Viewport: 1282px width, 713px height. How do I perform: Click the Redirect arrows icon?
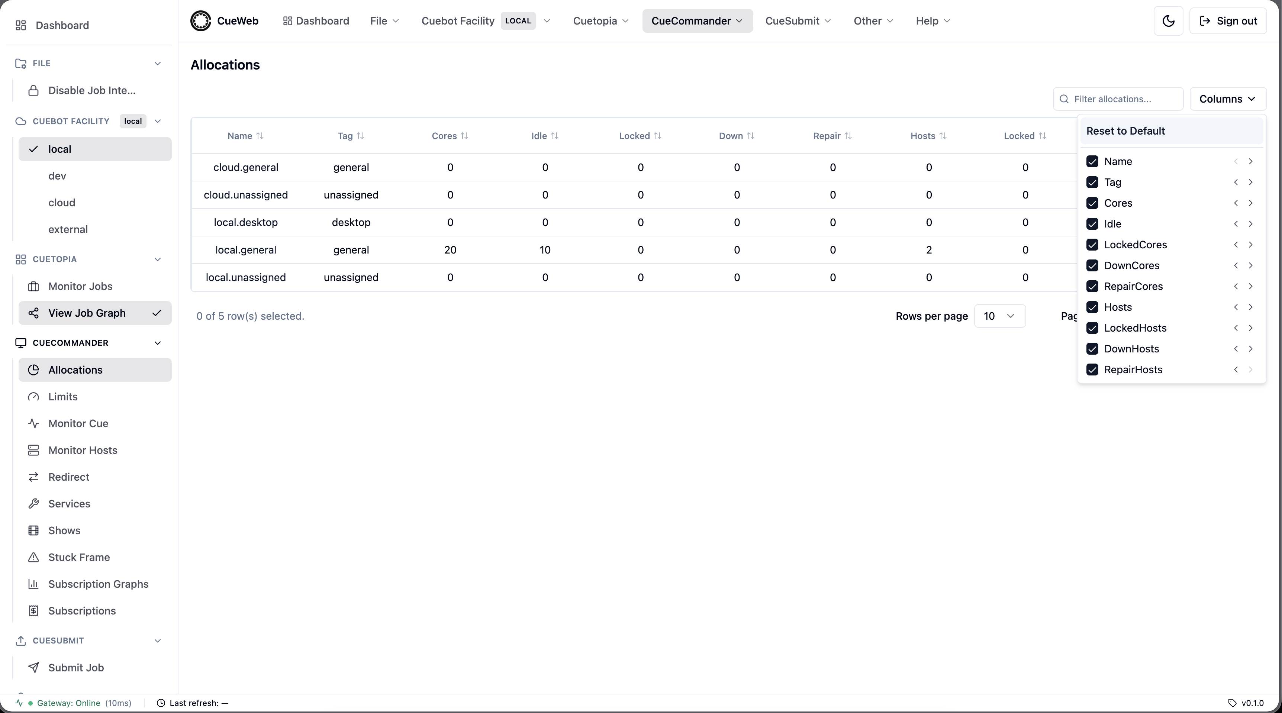pos(33,477)
